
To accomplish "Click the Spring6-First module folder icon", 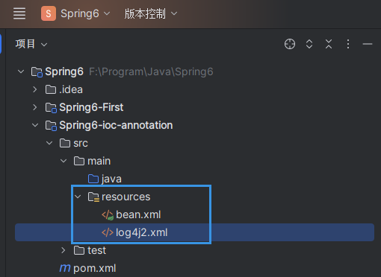I will click(x=51, y=108).
